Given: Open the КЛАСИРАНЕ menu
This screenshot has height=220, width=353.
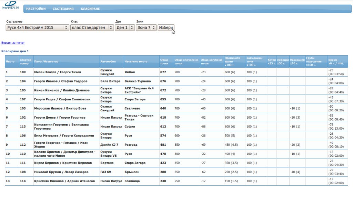Looking at the screenshot, I should pyautogui.click(x=90, y=9).
